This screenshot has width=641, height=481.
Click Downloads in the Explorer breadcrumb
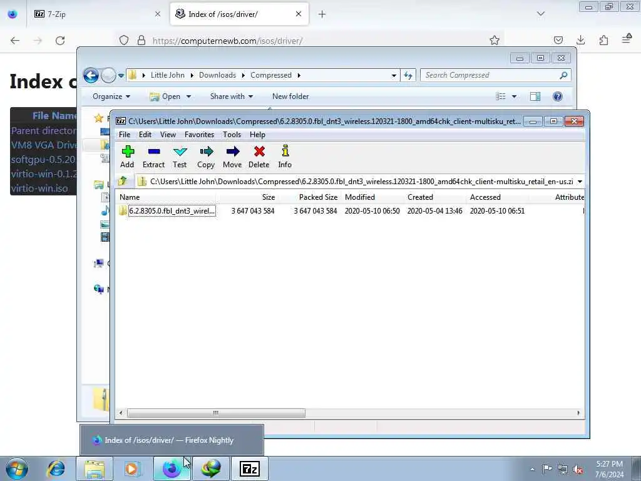pyautogui.click(x=217, y=75)
